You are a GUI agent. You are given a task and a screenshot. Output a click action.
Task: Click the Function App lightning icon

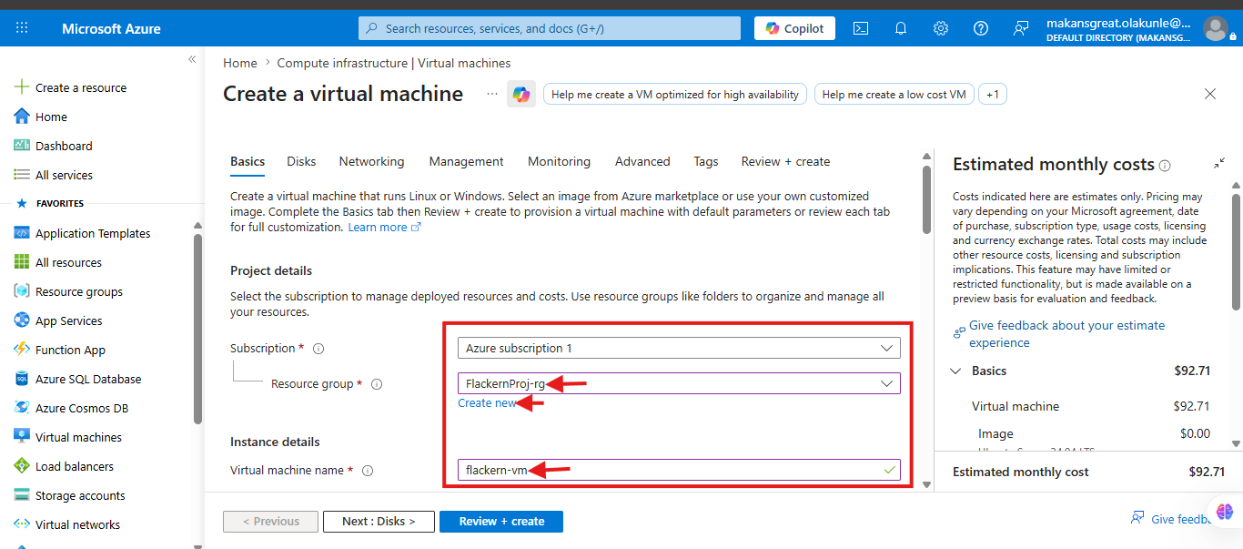point(22,350)
